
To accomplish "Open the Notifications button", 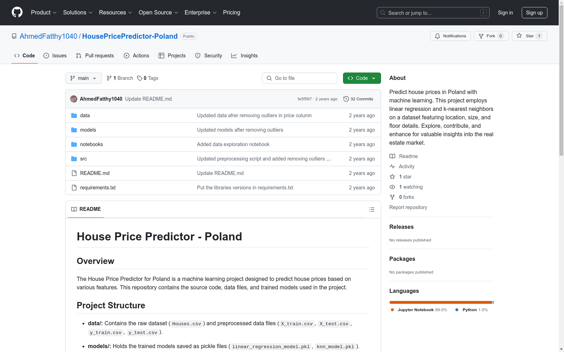I will point(450,36).
